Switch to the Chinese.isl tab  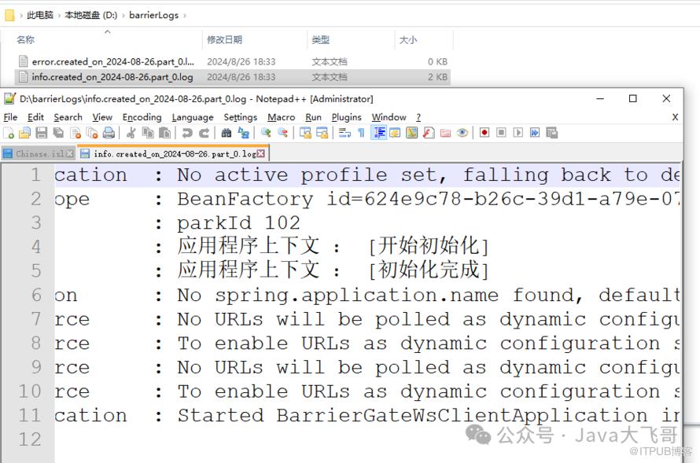pyautogui.click(x=37, y=154)
